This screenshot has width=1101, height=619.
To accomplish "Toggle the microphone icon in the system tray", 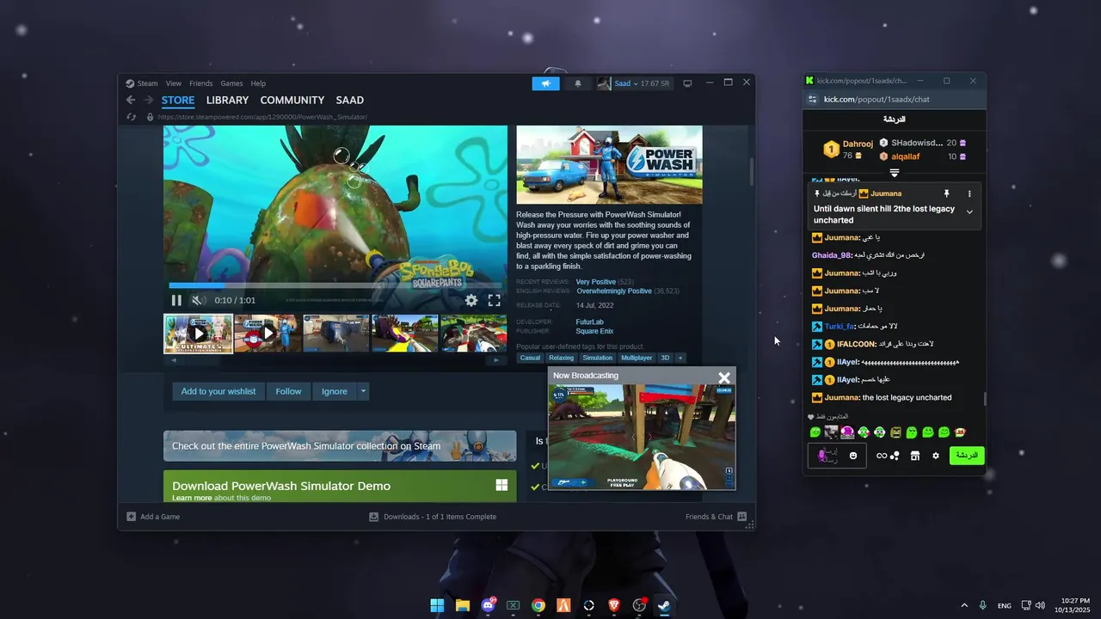I will tap(982, 605).
